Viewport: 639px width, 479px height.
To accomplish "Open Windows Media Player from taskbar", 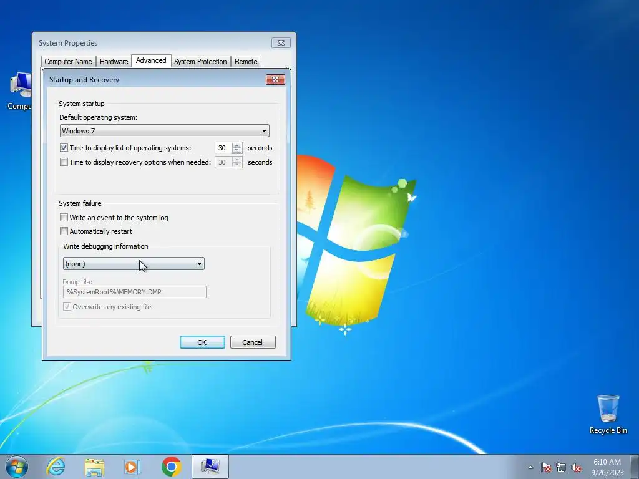I will 132,467.
